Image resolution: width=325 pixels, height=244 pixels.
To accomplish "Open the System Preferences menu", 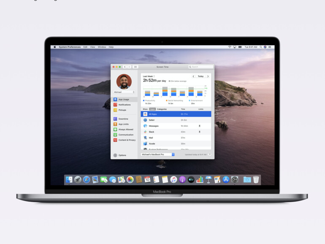I will pos(70,47).
